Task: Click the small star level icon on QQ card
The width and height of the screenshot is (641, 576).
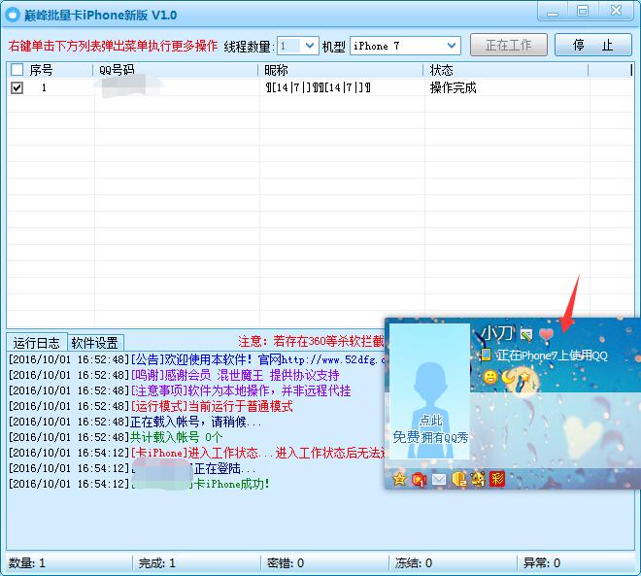Action: tap(523, 377)
